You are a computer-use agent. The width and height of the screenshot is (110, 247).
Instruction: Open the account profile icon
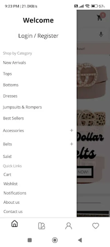(x=69, y=226)
